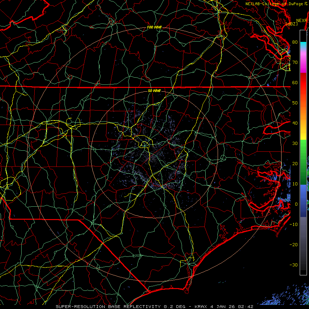Click the 80 value on the dBZ scale
Image resolution: width=309 pixels, height=309 pixels.
coord(295,42)
